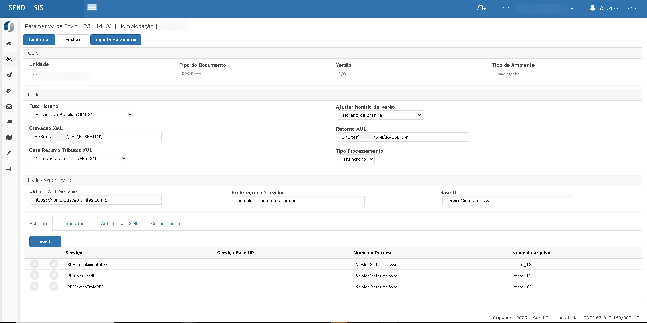This screenshot has width=647, height=323.
Task: Click the SEND logo icon in sidebar
Action: click(x=9, y=26)
